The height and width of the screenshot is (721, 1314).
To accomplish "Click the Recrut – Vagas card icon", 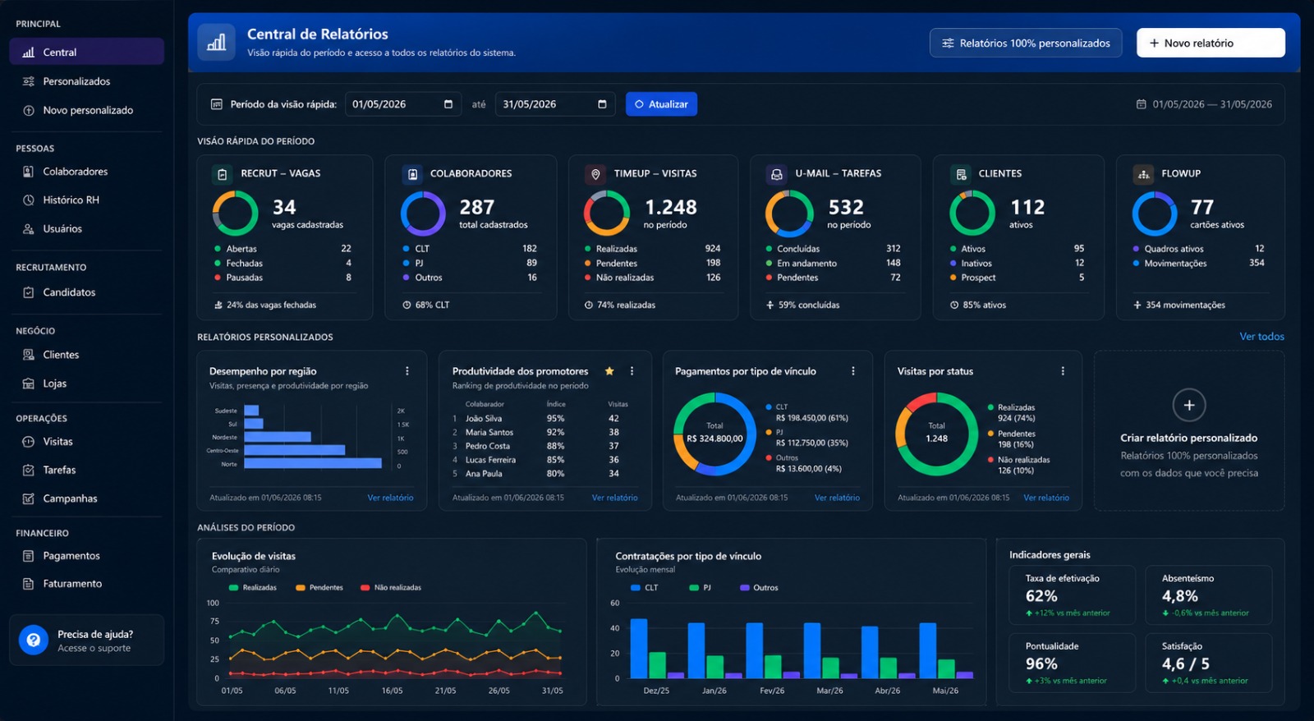I will (223, 174).
